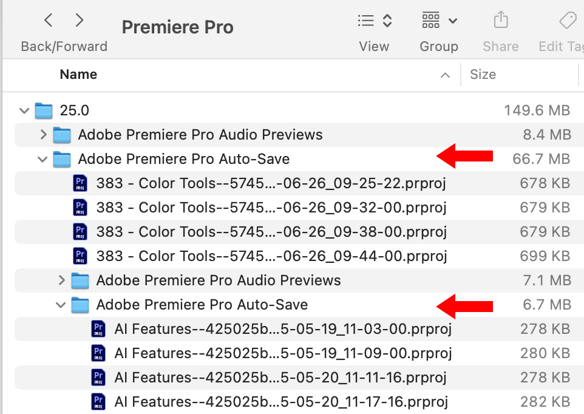Click the Back arrow in the toolbar
The height and width of the screenshot is (414, 584).
point(49,21)
